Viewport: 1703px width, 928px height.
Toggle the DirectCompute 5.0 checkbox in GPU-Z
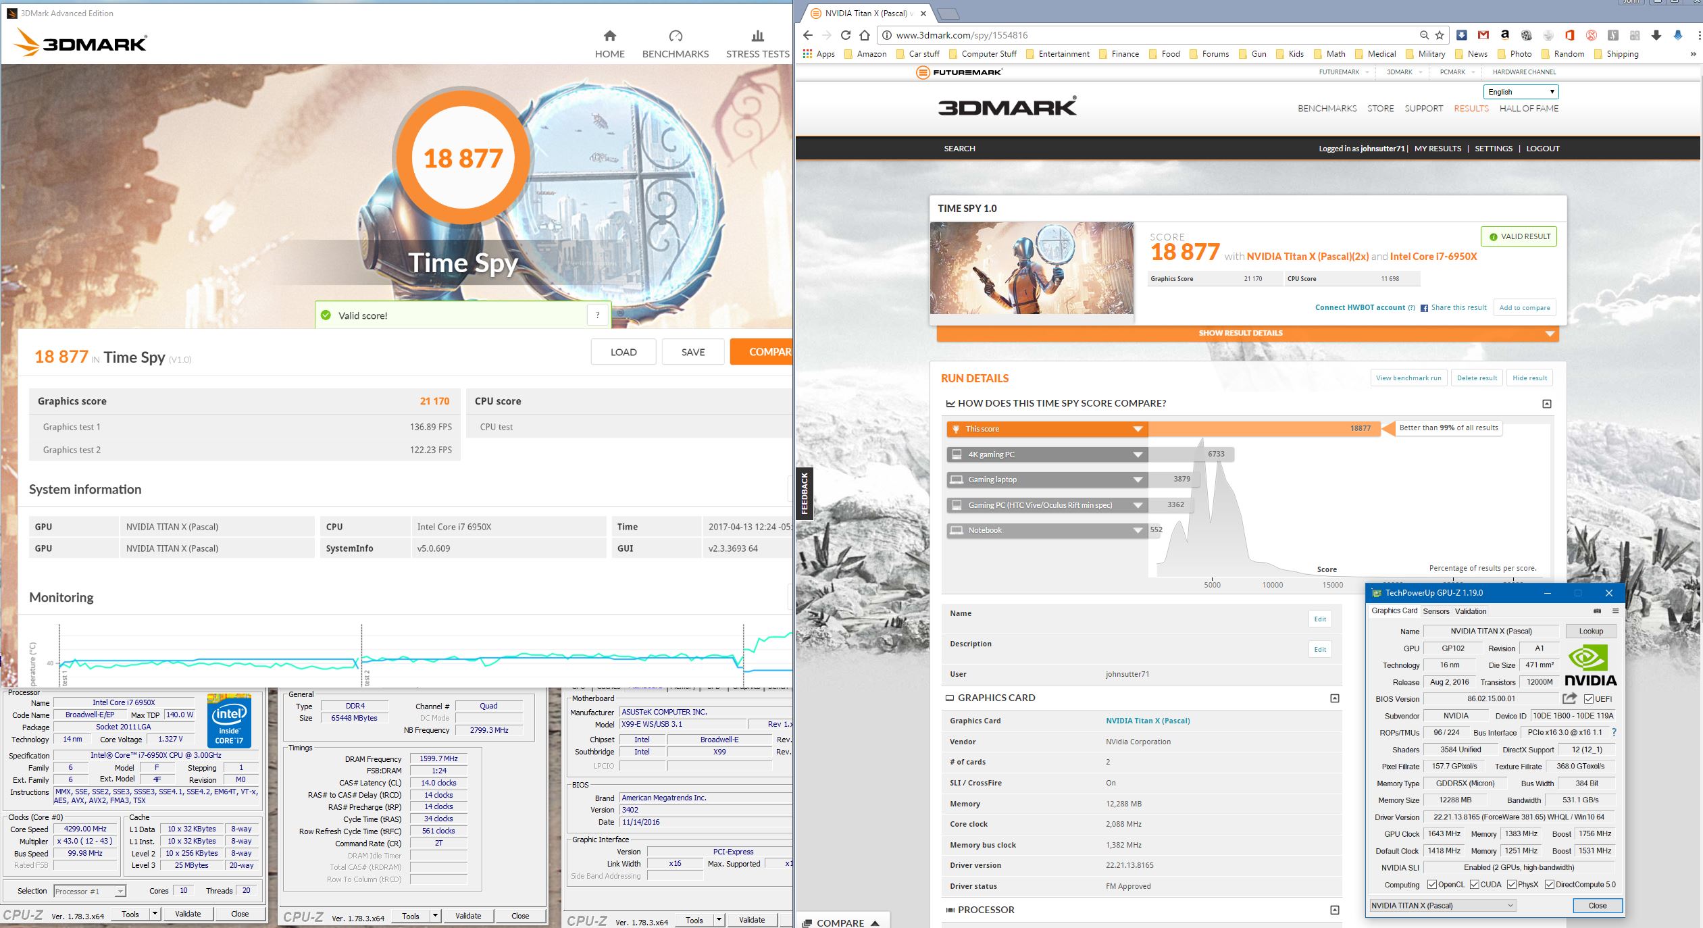pyautogui.click(x=1549, y=884)
